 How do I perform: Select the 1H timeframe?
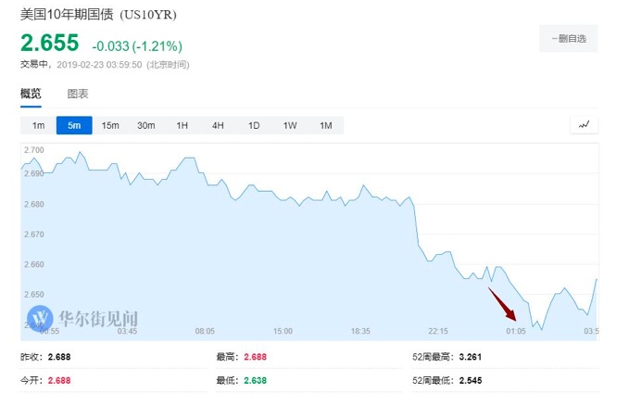click(182, 125)
